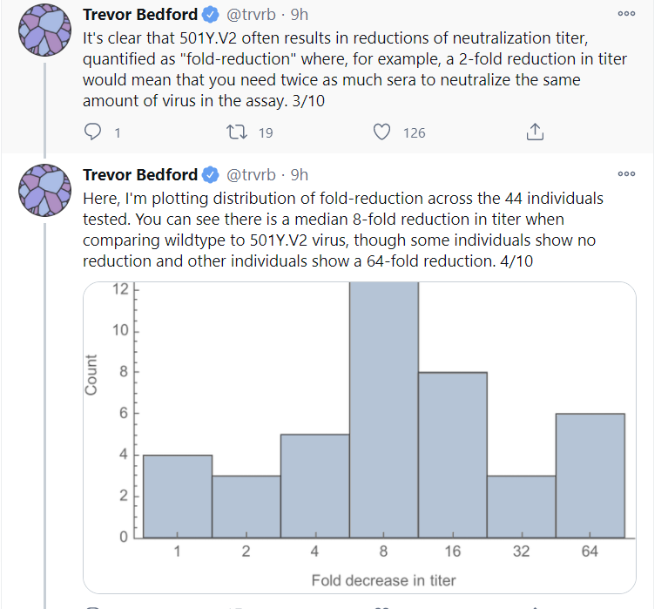
Task: Click the 9h timestamp on first tweet
Action: (x=299, y=15)
